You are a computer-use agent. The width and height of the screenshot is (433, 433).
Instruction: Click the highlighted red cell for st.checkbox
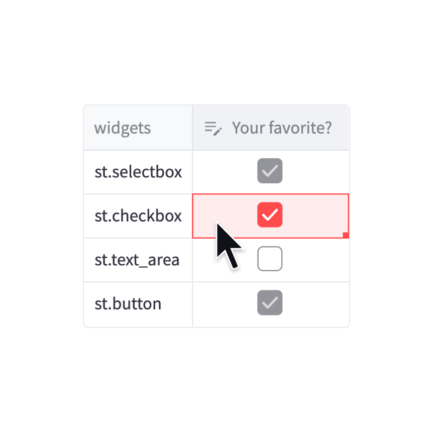(x=270, y=215)
